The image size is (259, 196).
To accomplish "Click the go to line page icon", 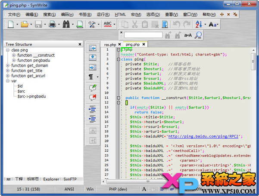I will [x=80, y=24].
